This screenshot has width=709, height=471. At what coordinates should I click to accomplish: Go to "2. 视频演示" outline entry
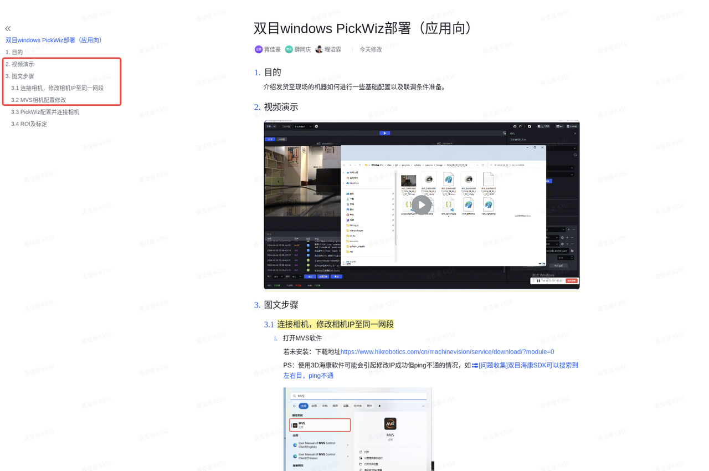(20, 64)
